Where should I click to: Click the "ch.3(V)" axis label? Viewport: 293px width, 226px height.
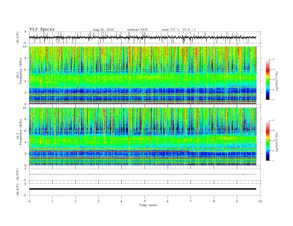click(18, 175)
